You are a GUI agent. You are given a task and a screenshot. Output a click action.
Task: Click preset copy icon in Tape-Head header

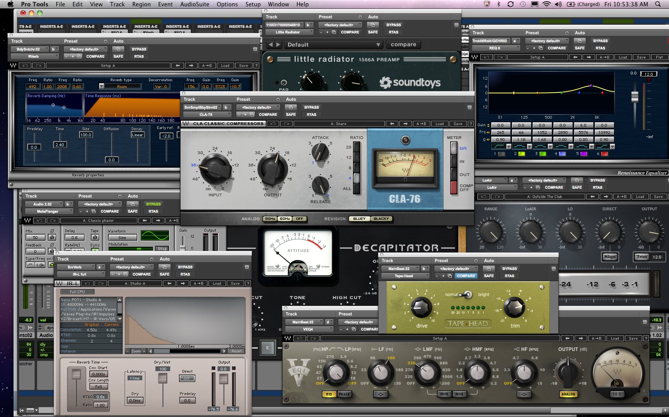pyautogui.click(x=450, y=276)
